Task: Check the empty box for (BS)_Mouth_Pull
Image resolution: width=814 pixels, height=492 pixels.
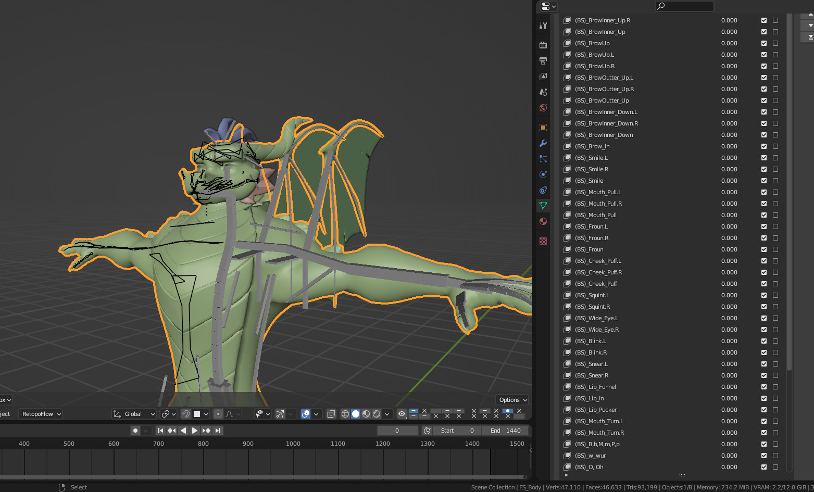Action: pos(775,215)
